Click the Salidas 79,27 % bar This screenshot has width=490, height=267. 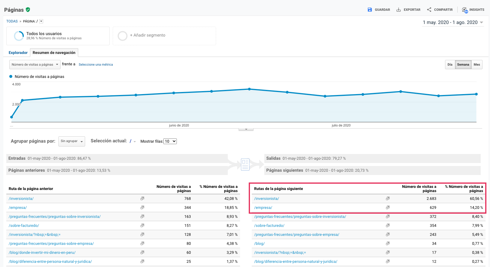click(x=372, y=158)
